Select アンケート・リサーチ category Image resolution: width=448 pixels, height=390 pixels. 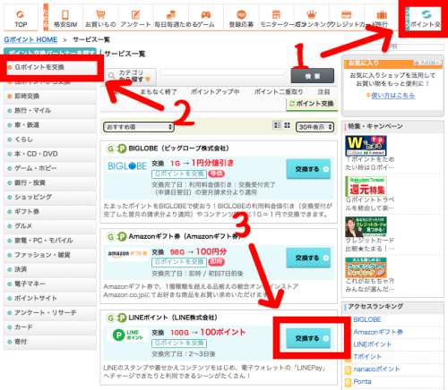point(50,312)
